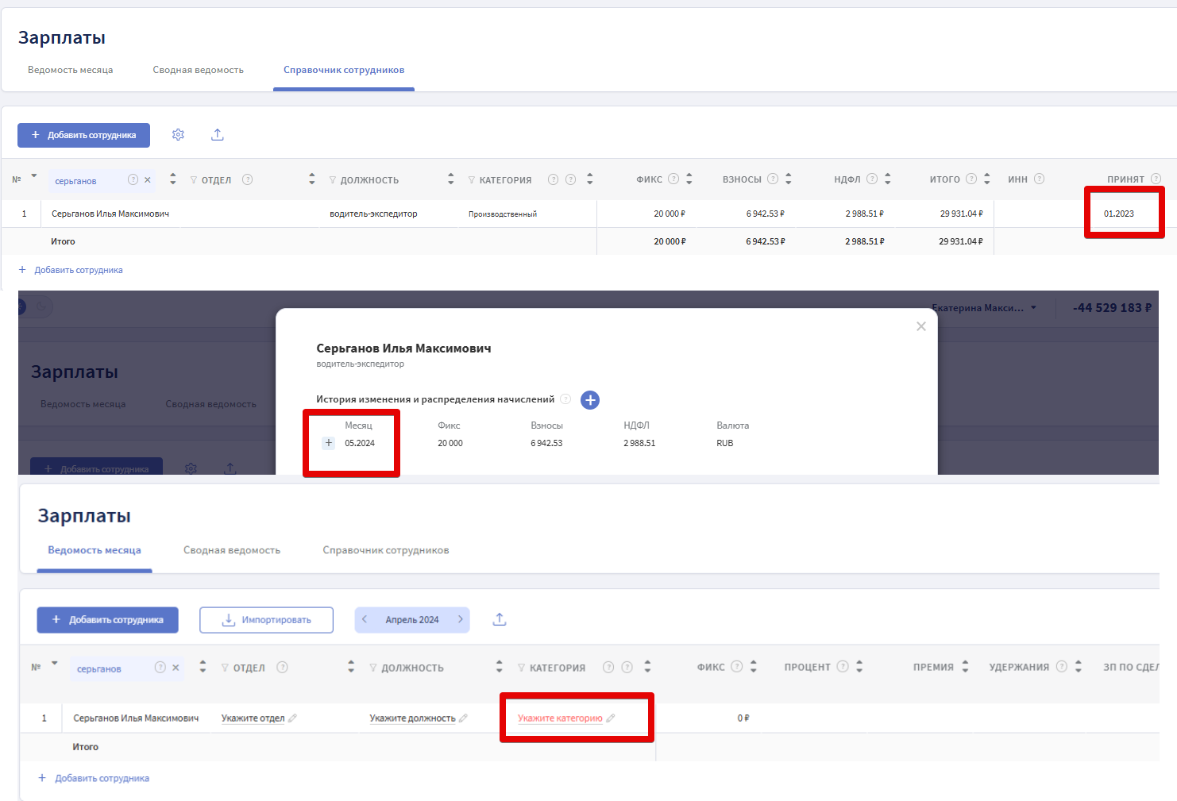Click the pencil icon next to Укажите должность
This screenshot has height=801, width=1177.
[463, 718]
